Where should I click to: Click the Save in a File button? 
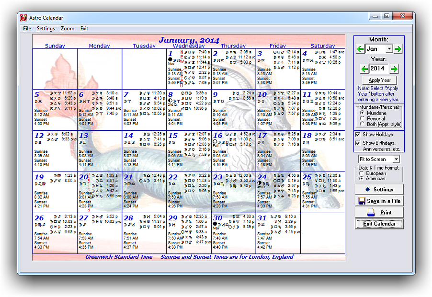(x=379, y=201)
